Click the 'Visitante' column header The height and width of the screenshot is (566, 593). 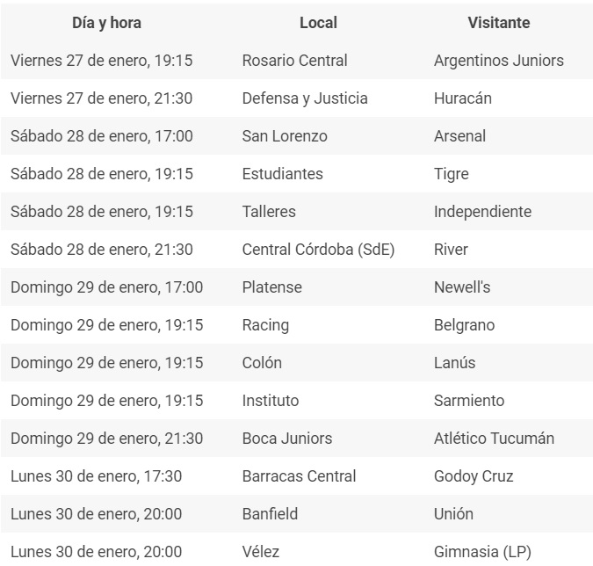point(499,23)
